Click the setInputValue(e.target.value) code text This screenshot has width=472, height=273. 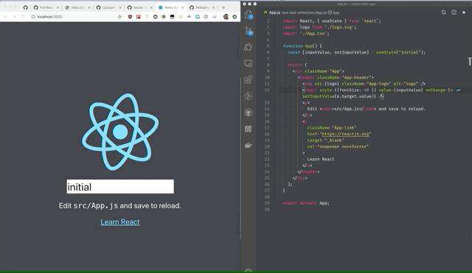(339, 96)
